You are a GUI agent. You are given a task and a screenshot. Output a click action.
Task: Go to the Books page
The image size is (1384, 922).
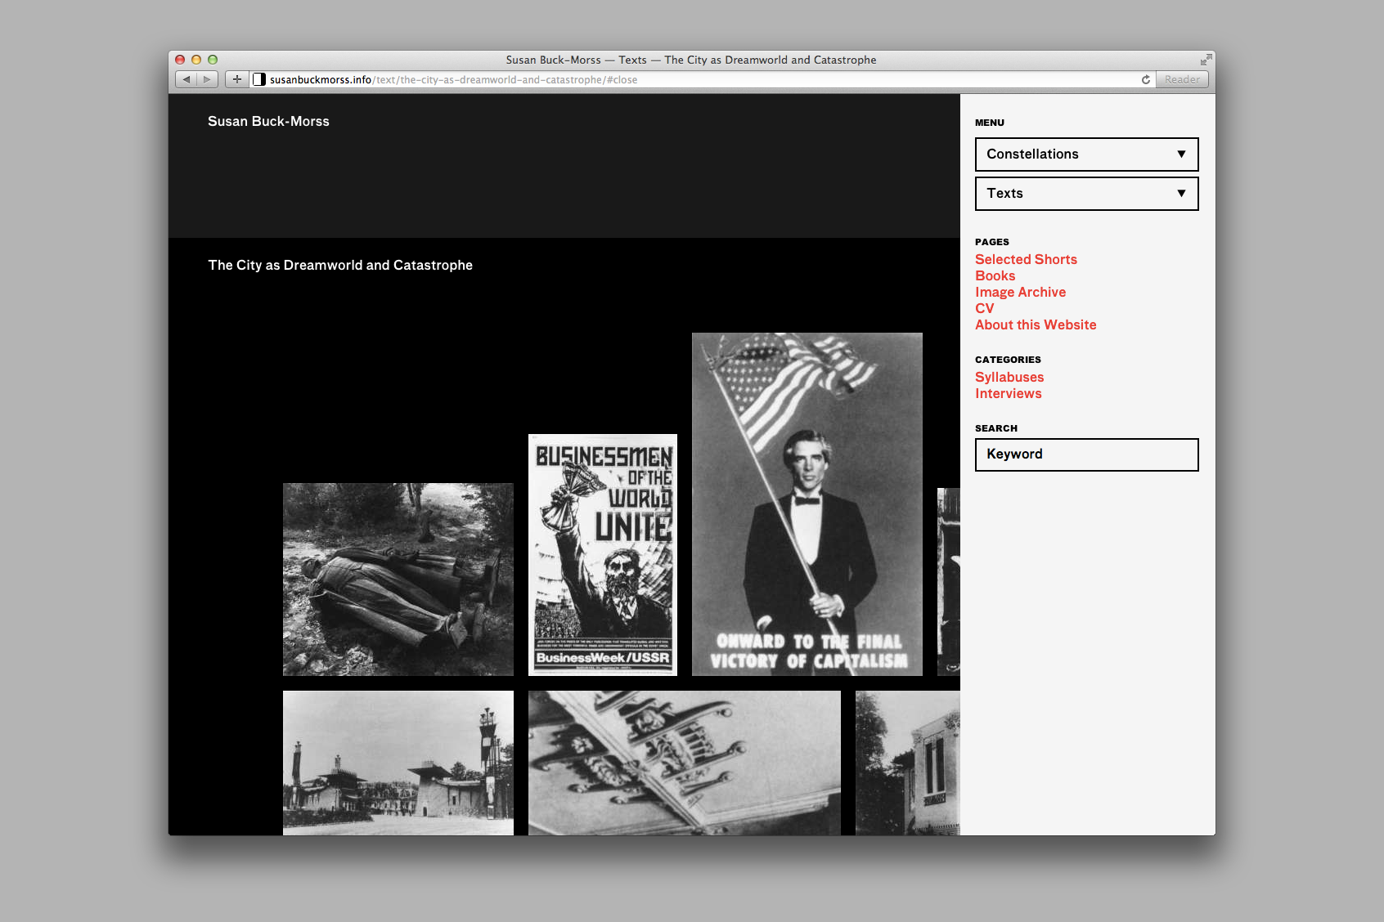click(x=995, y=275)
